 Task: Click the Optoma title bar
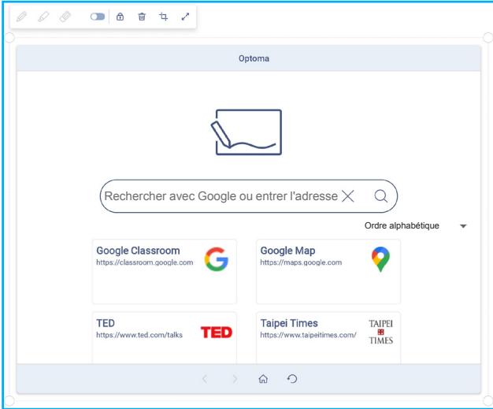(248, 58)
